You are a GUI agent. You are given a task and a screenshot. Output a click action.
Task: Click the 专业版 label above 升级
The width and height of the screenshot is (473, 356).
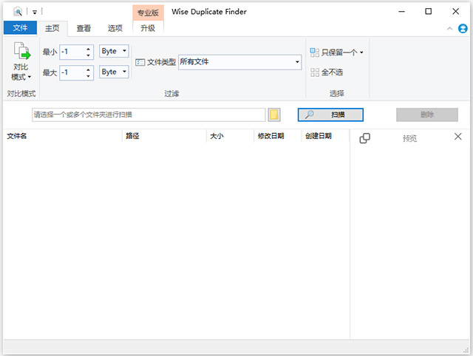pyautogui.click(x=148, y=13)
